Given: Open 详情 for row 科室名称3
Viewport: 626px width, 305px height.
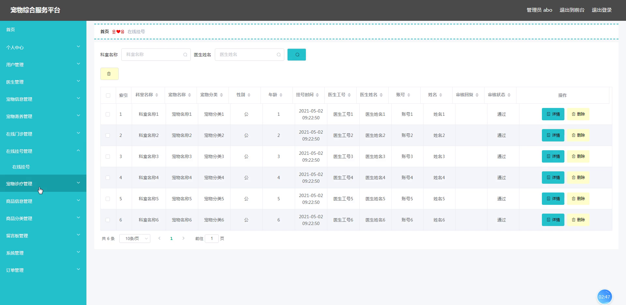Looking at the screenshot, I should click(x=553, y=156).
